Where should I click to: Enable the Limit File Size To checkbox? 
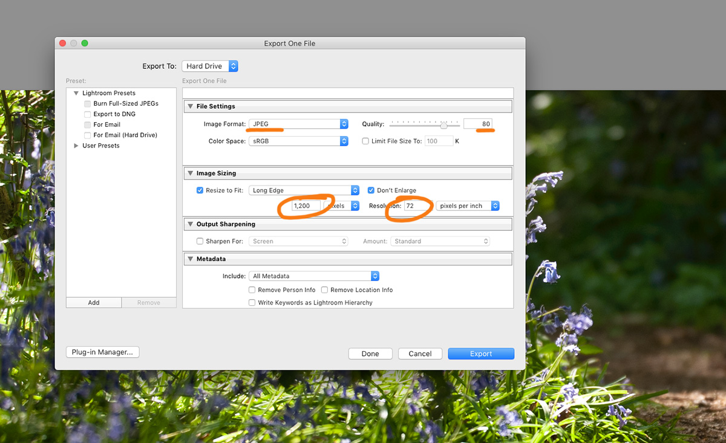[x=365, y=141]
